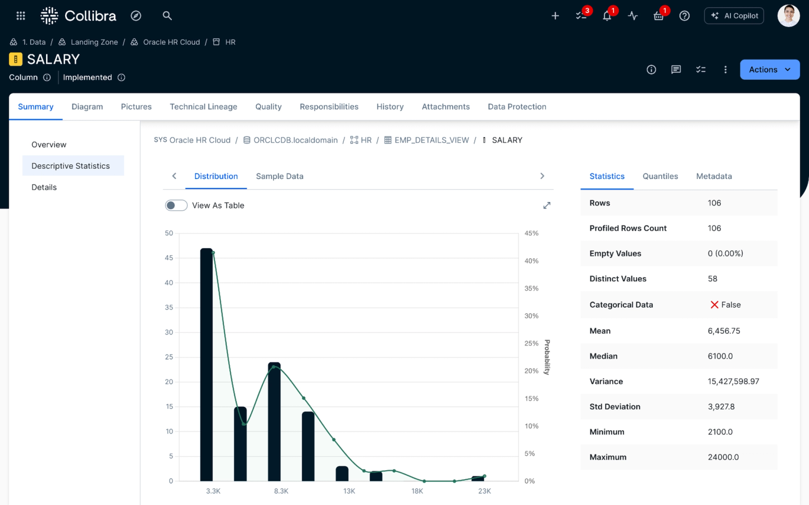809x505 pixels.
Task: Open the three-dot more options menu
Action: (x=725, y=70)
